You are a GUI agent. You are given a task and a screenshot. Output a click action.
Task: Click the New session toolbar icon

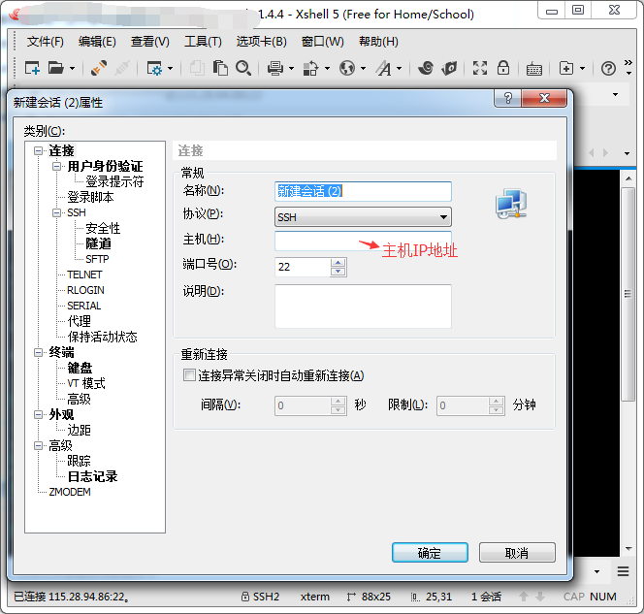(32, 68)
